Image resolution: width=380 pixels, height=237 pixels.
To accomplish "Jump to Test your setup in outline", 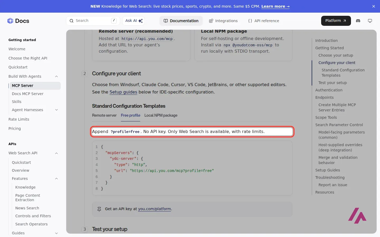I will tap(332, 83).
